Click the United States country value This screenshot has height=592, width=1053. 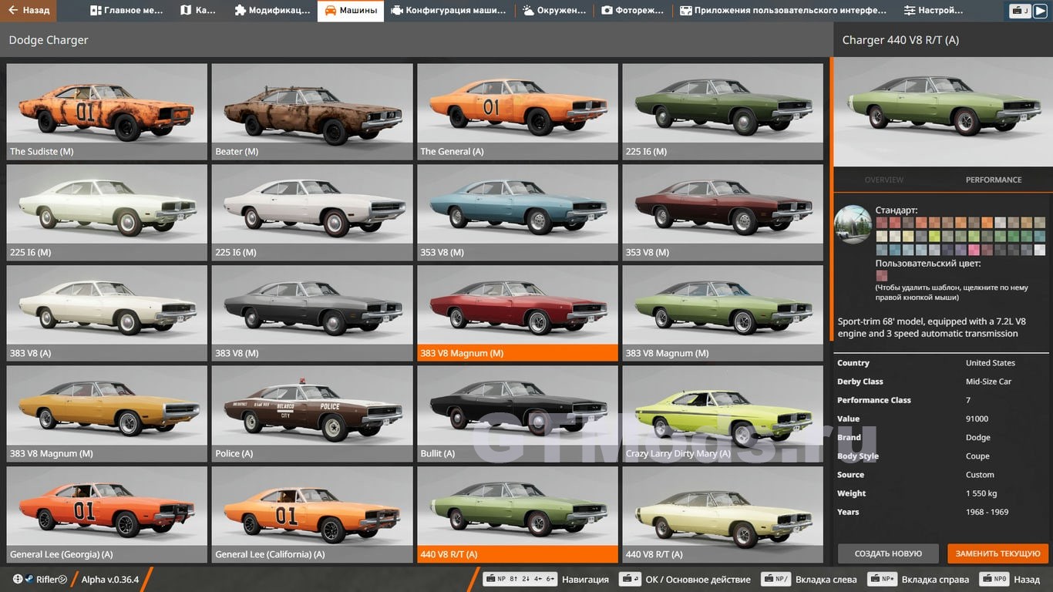pos(991,363)
